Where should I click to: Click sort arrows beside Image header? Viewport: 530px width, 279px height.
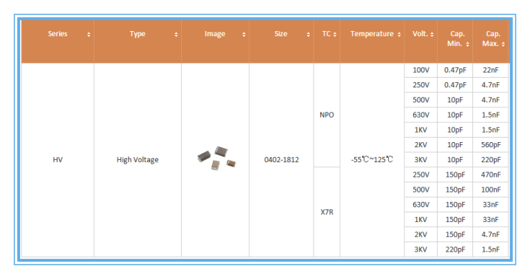(x=244, y=35)
